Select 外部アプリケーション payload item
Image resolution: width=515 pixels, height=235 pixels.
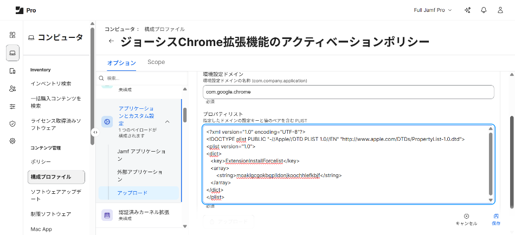pos(139,175)
